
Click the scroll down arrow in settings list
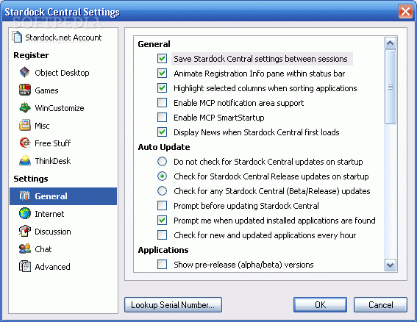[x=390, y=265]
